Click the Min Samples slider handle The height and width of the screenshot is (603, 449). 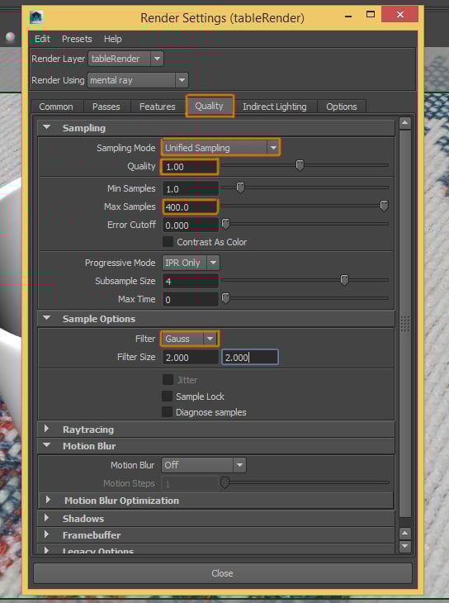click(x=240, y=188)
